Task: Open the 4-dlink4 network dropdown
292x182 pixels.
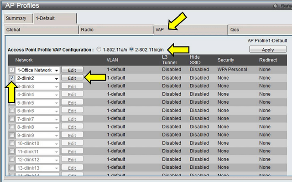Action: pos(56,95)
